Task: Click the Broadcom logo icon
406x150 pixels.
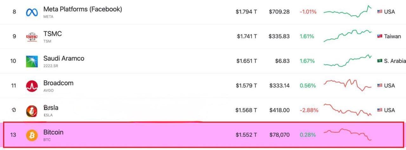Action: coord(32,86)
